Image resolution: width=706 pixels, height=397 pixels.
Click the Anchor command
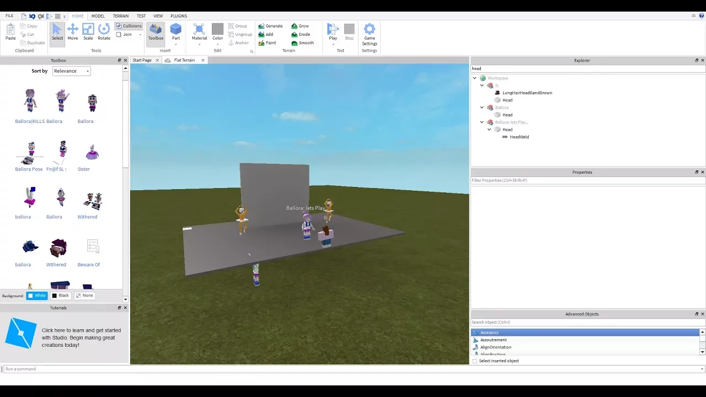[238, 43]
